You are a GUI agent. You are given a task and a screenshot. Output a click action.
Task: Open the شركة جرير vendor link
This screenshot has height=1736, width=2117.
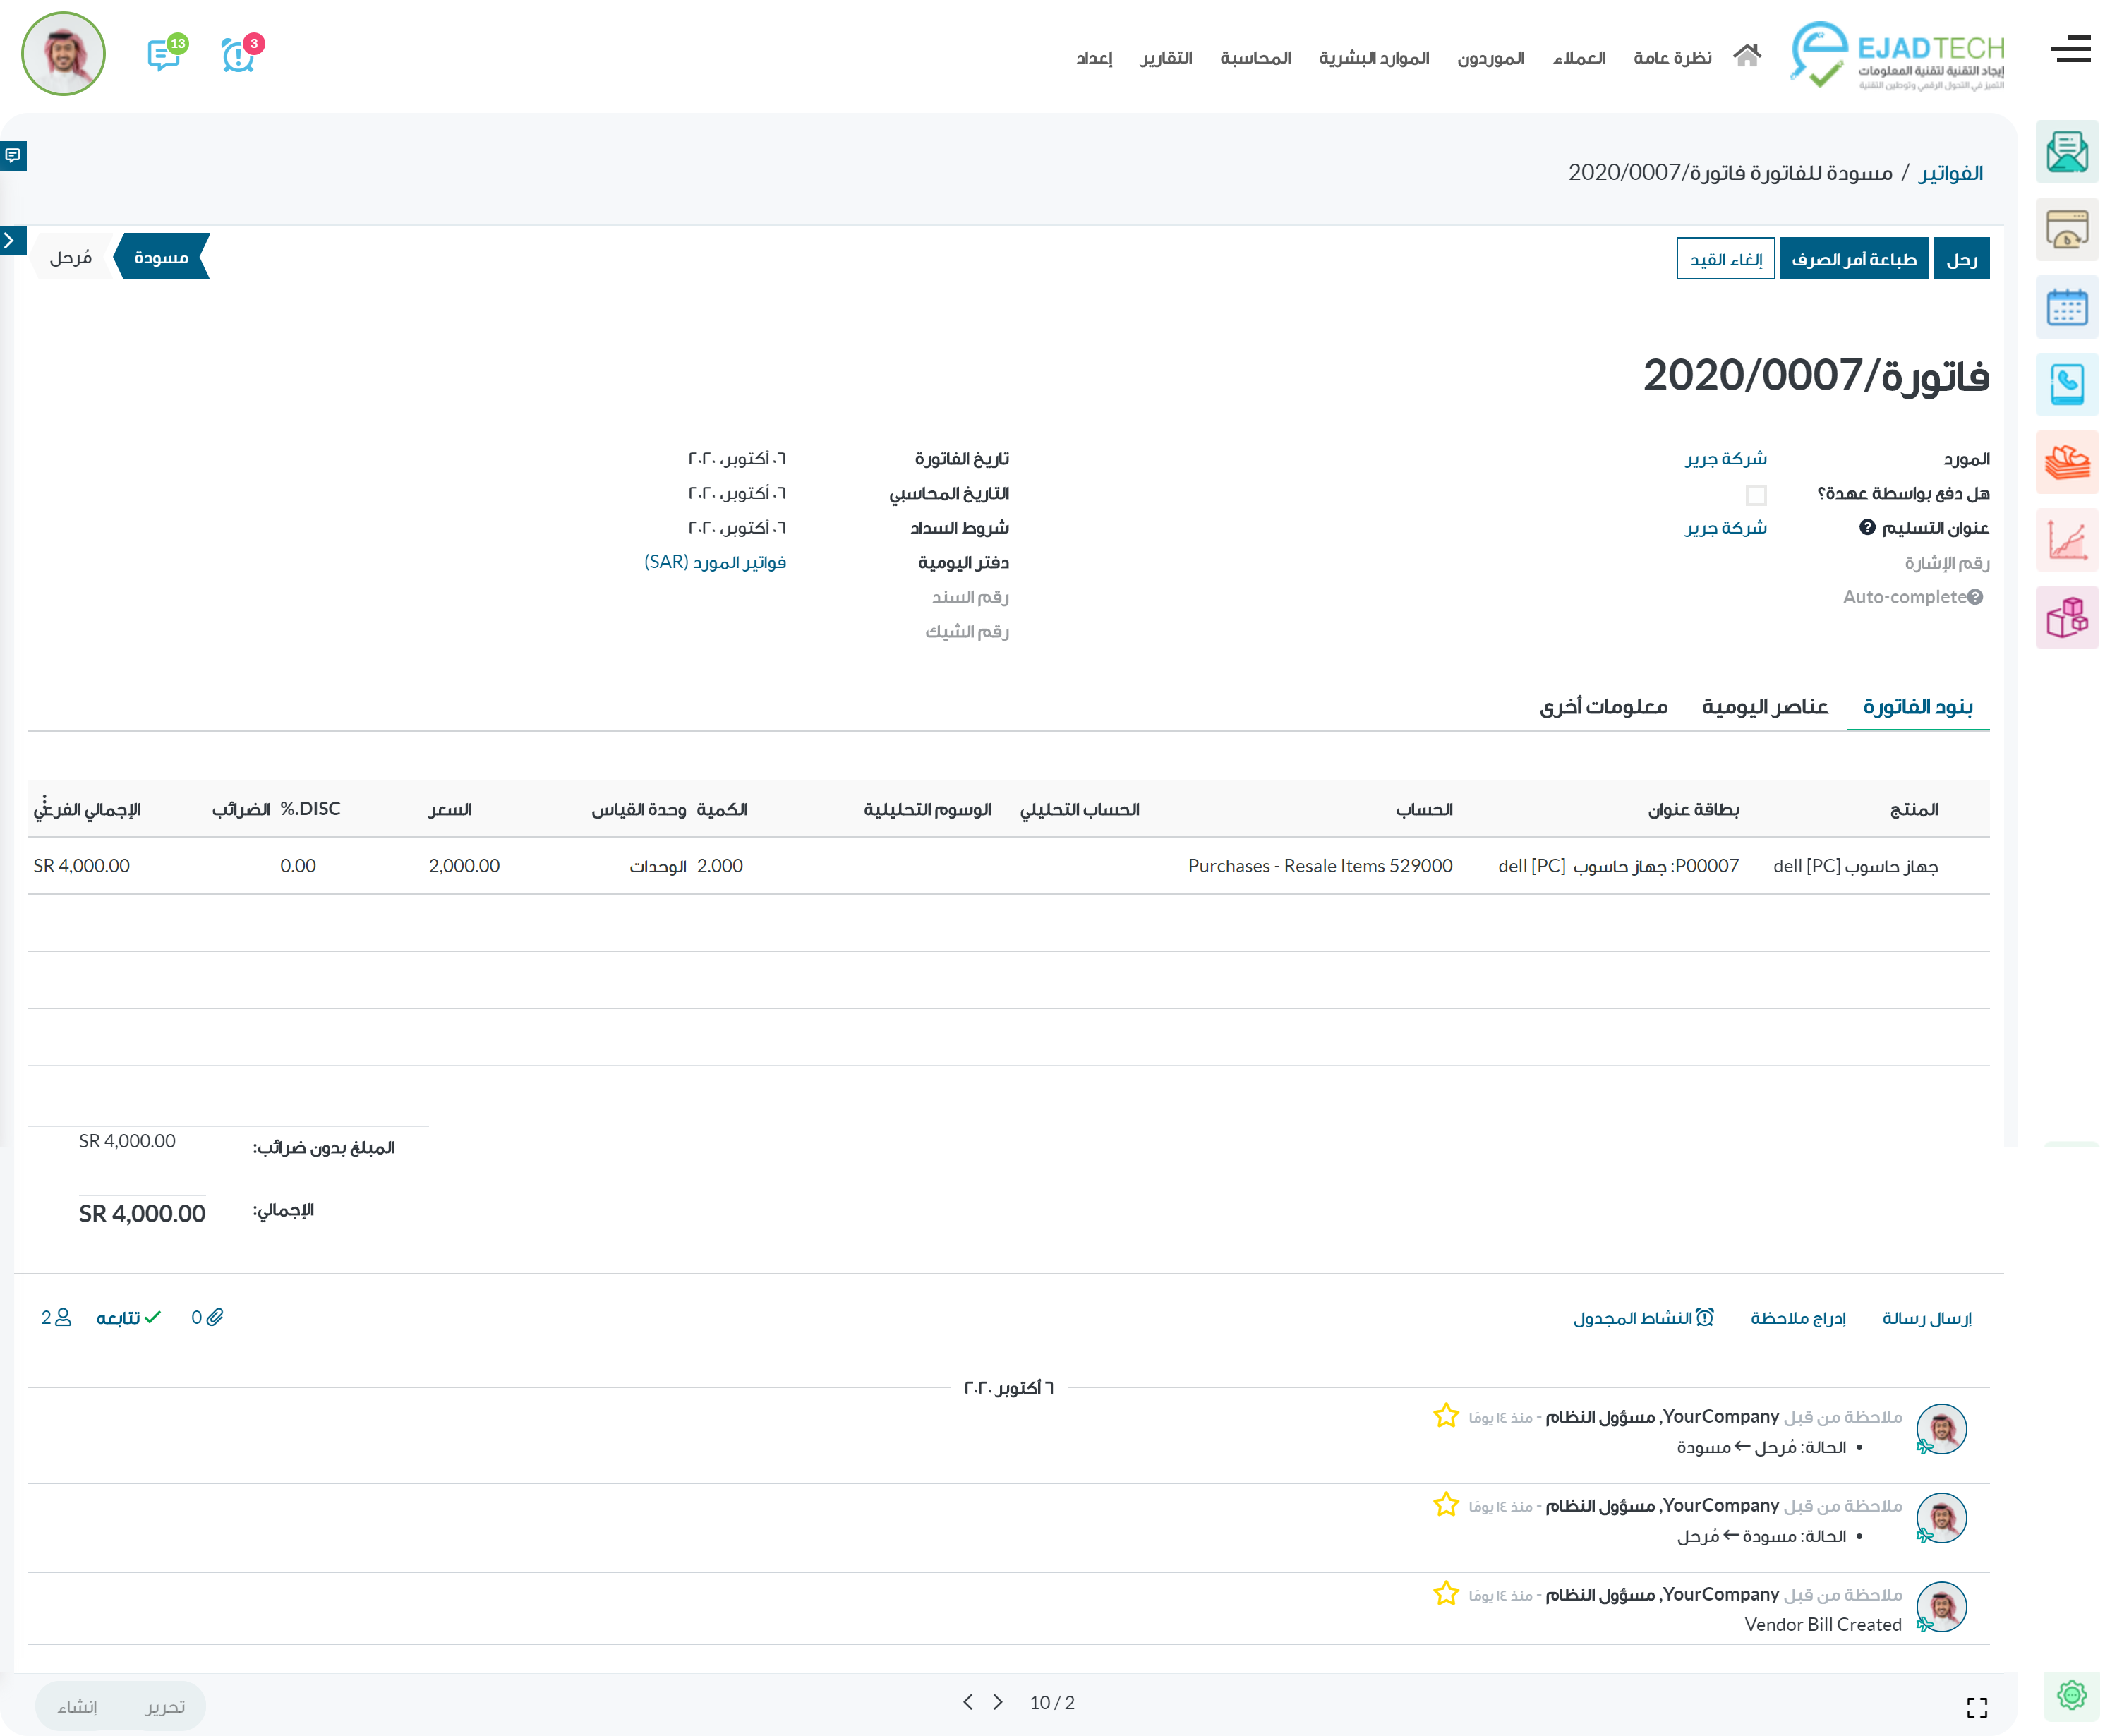[x=1725, y=459]
